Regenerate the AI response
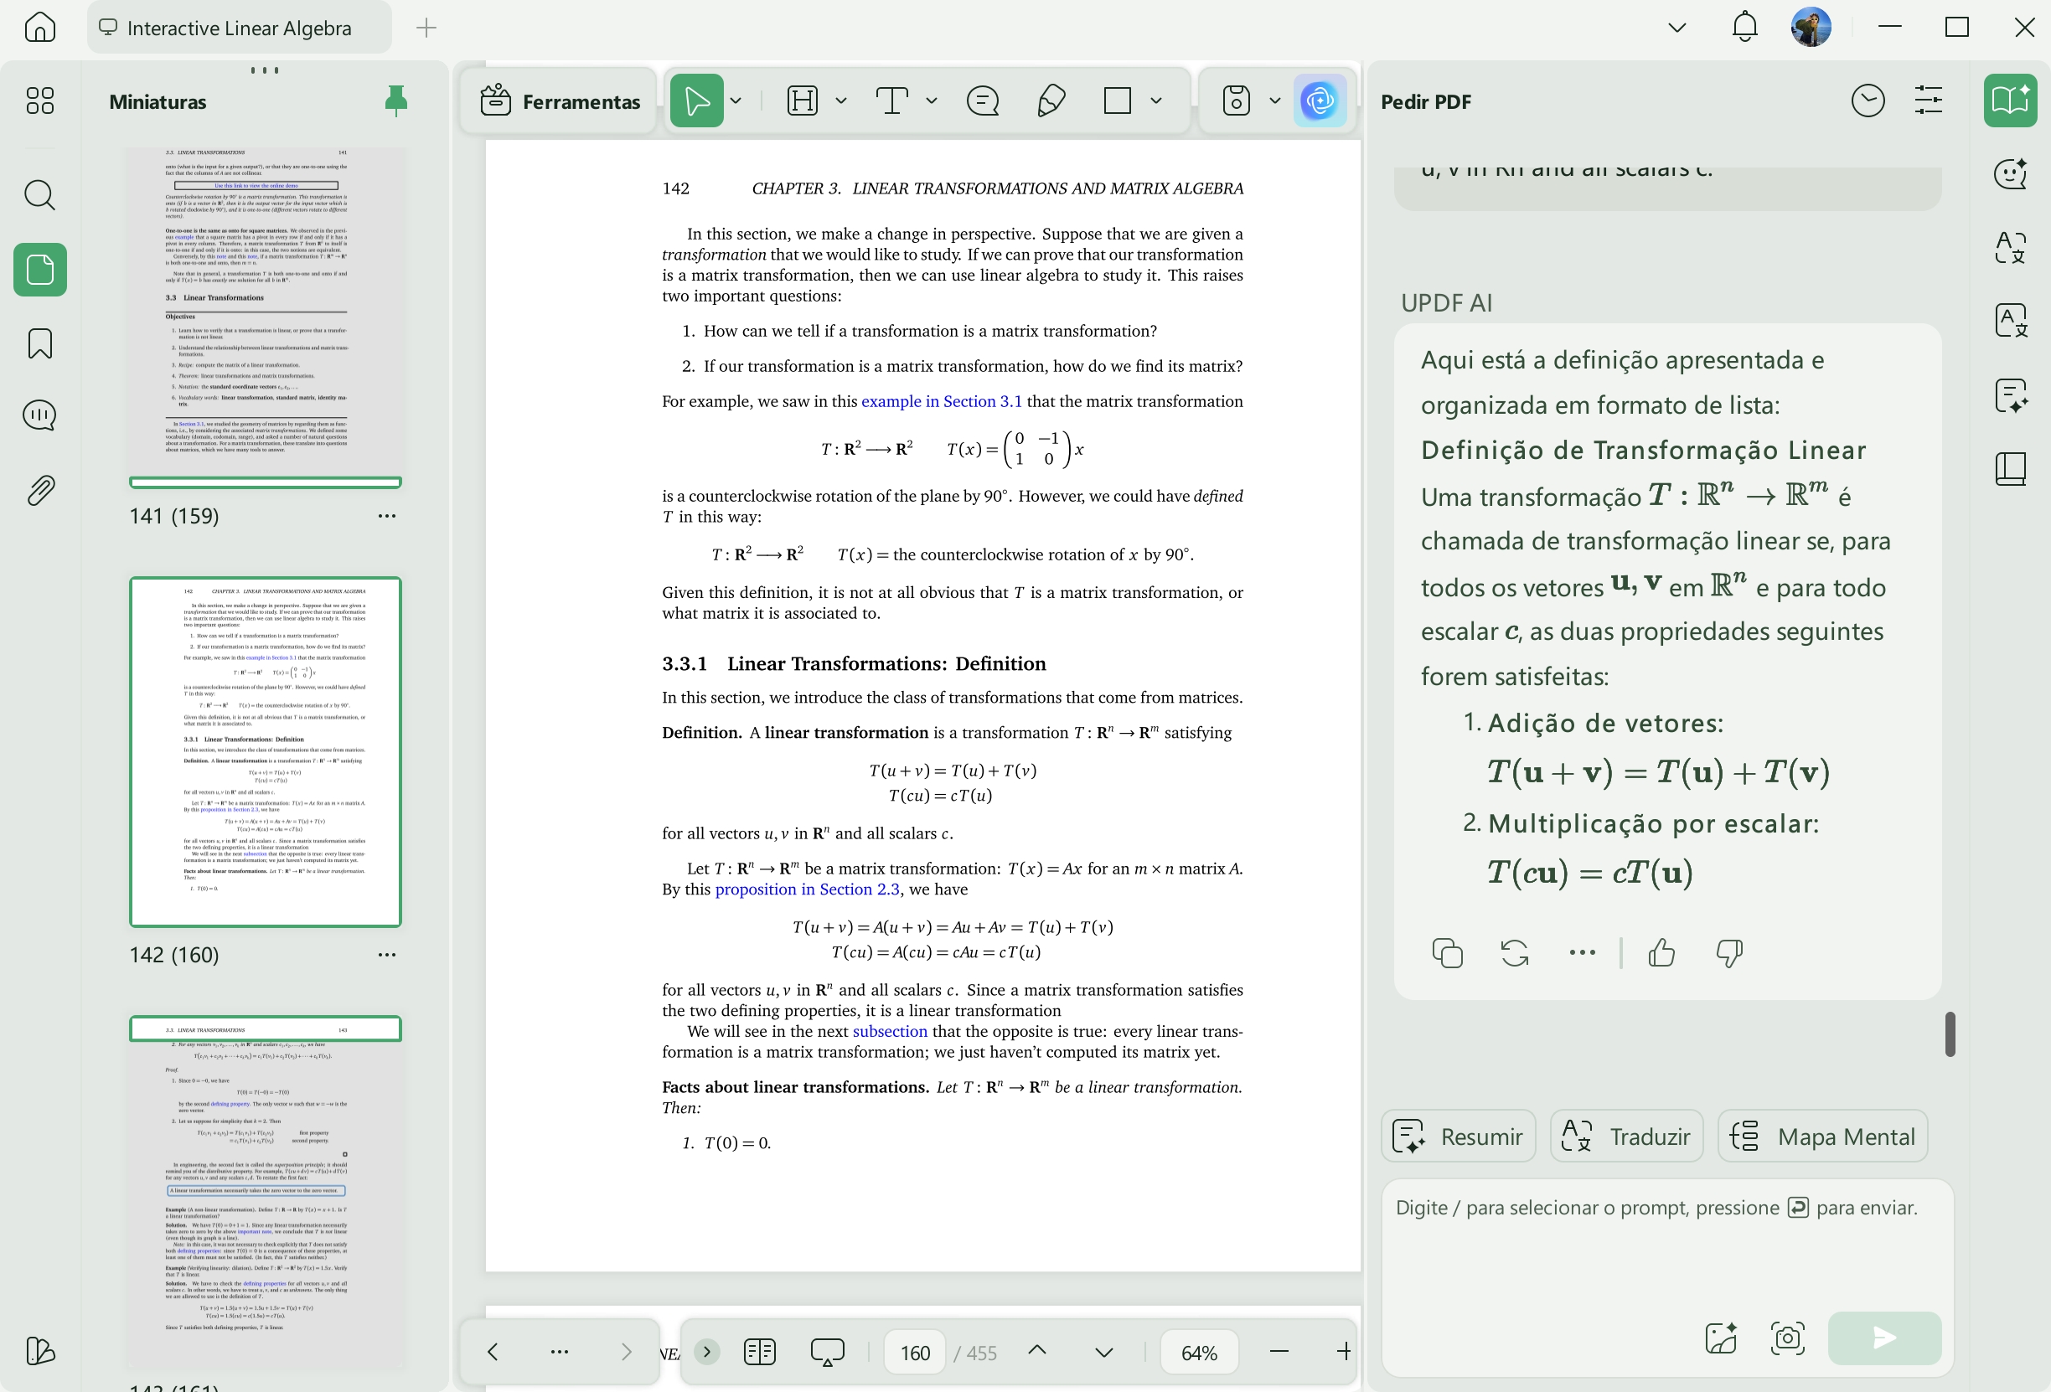2051x1392 pixels. [1515, 952]
